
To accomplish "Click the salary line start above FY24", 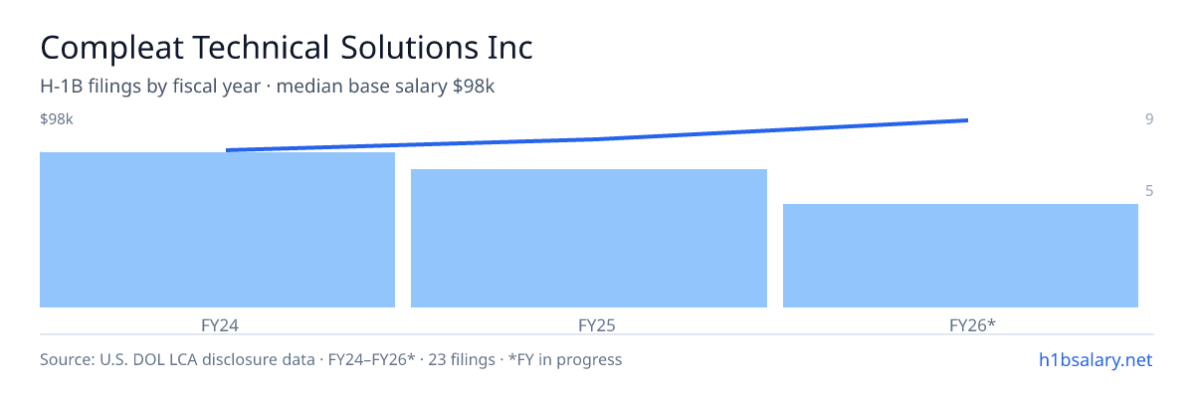I will 228,150.
